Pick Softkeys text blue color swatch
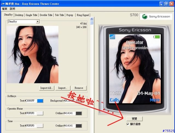Screen dimensions: 175x133 [x=40, y=101]
